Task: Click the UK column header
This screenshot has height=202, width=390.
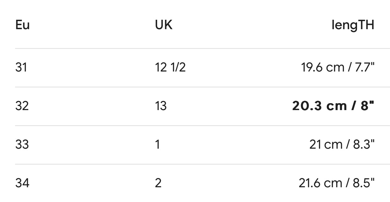Action: (x=164, y=25)
